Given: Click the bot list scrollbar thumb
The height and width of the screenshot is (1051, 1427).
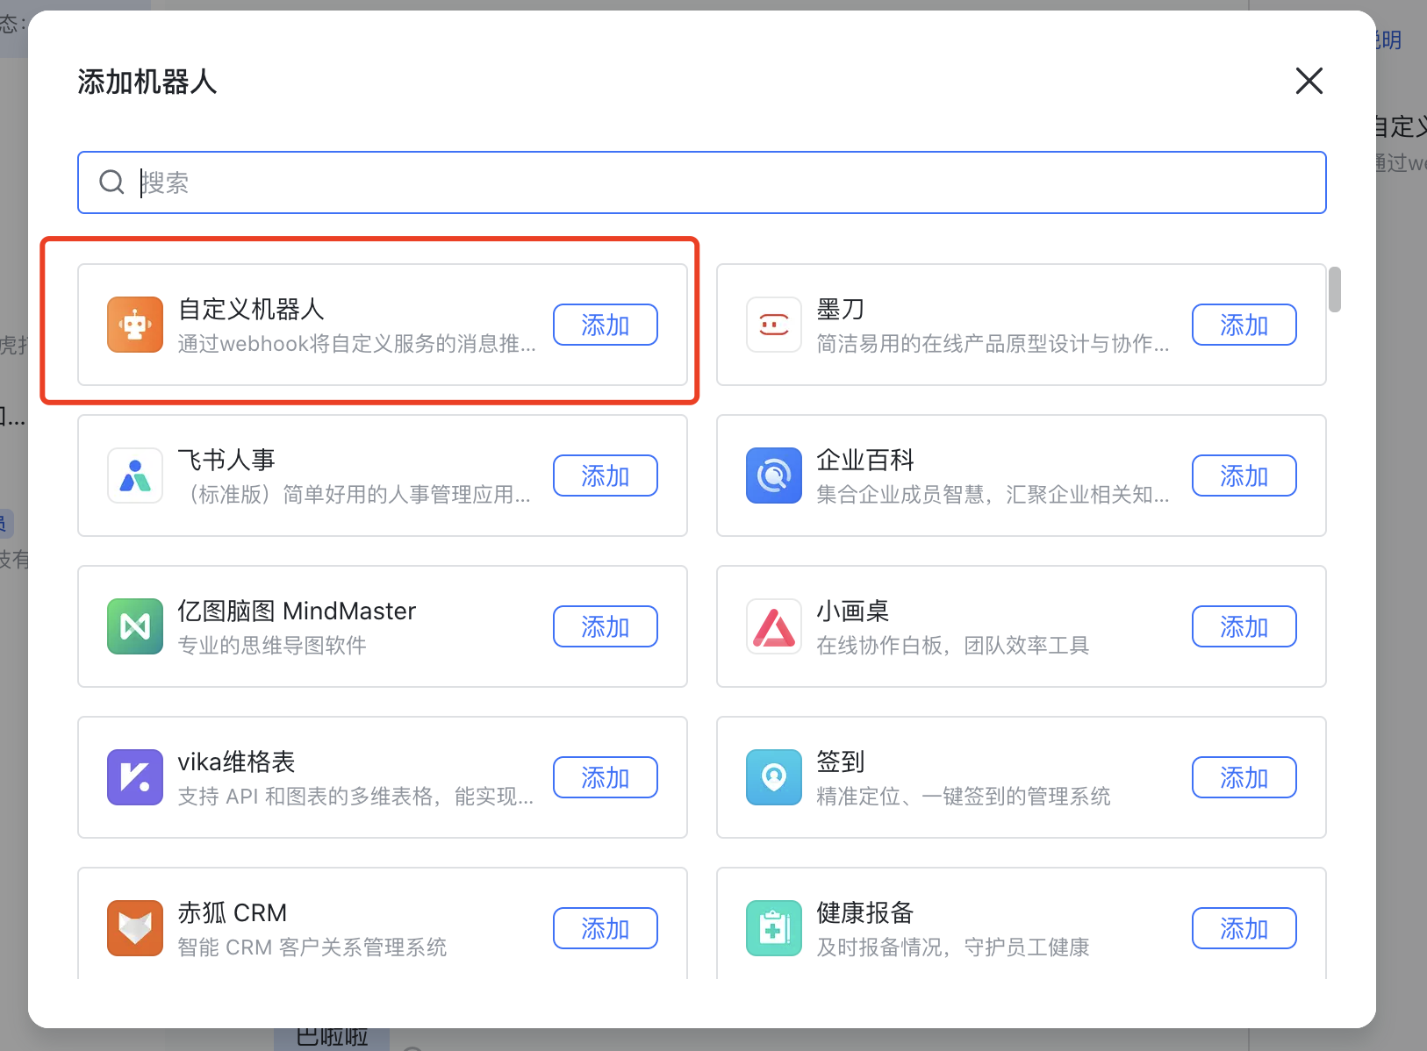Looking at the screenshot, I should (x=1335, y=290).
